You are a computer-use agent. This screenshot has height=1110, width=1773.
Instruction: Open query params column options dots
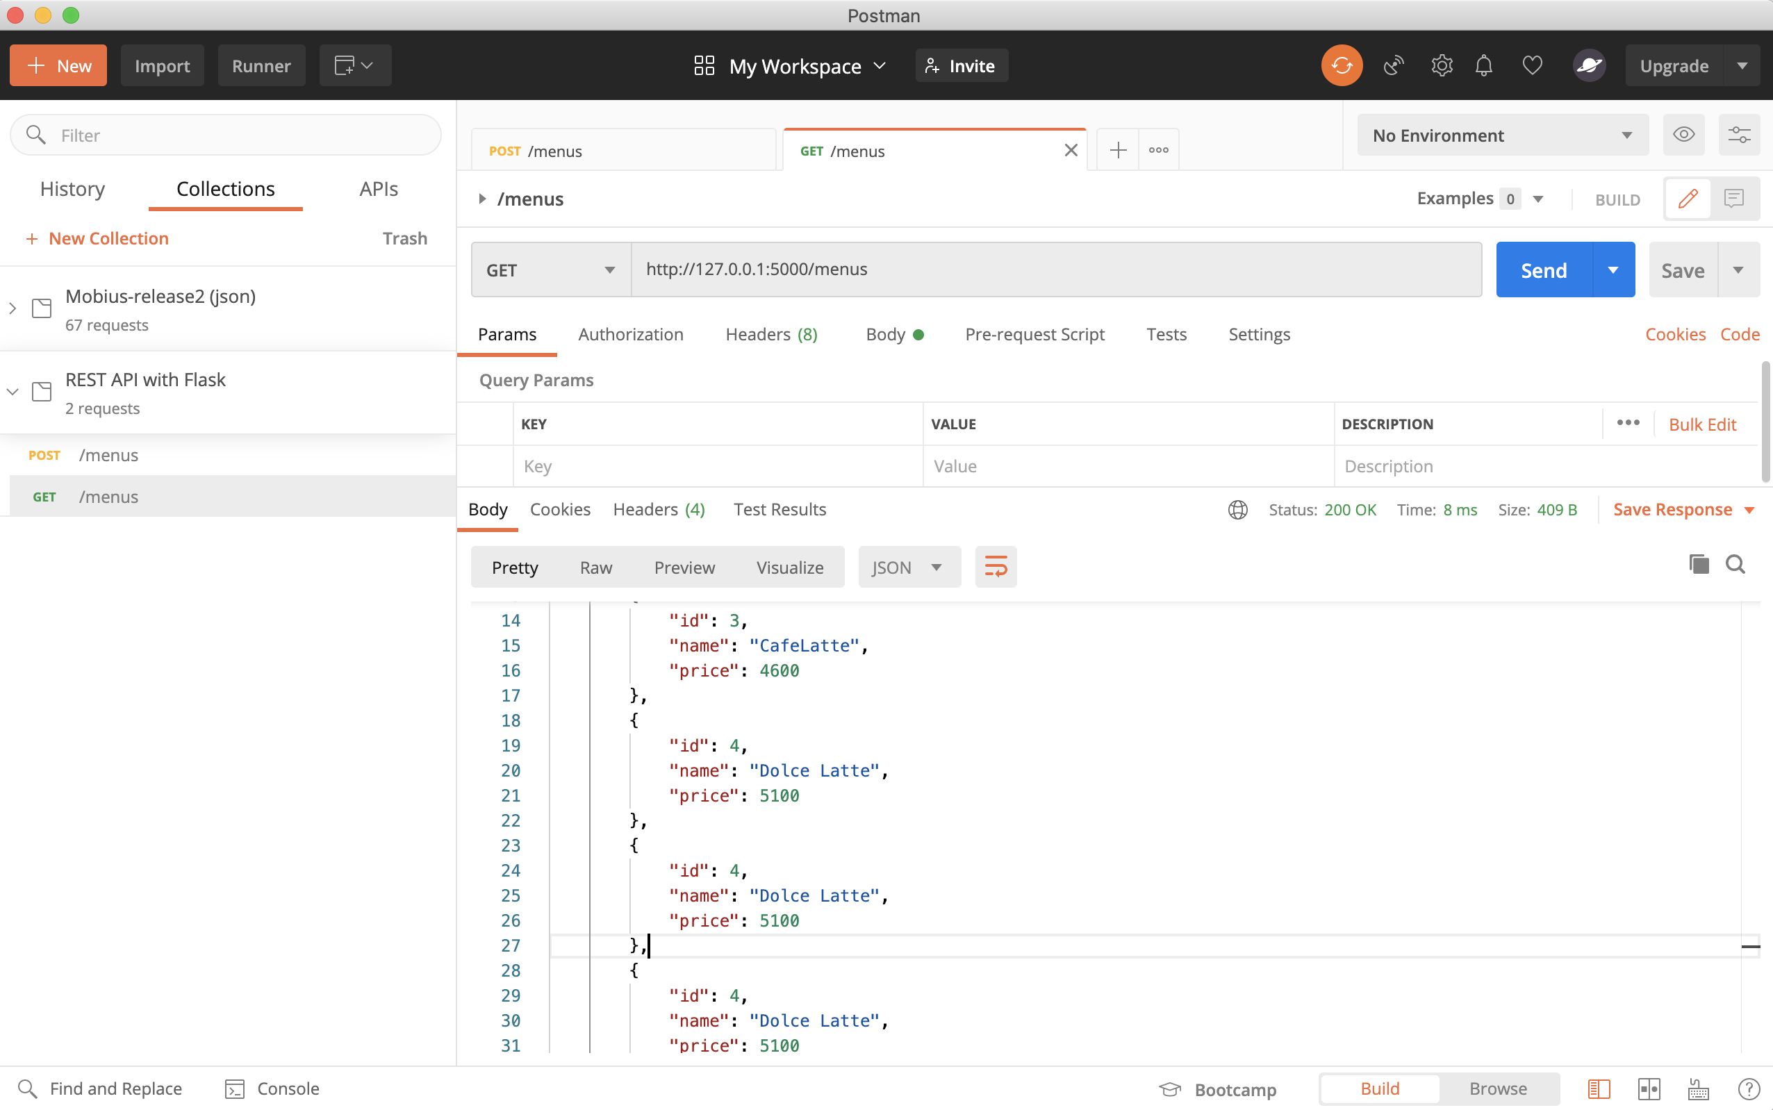1628,423
